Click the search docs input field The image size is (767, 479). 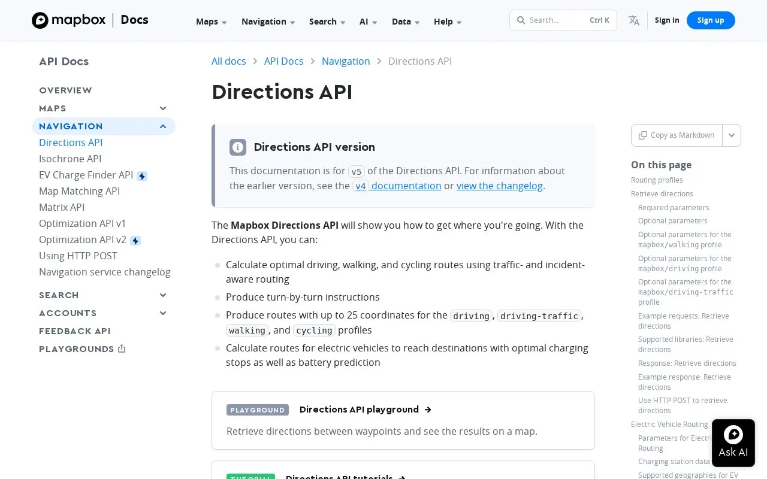[x=563, y=20]
